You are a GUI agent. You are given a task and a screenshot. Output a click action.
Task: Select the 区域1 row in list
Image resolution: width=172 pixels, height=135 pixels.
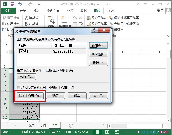[52, 51]
